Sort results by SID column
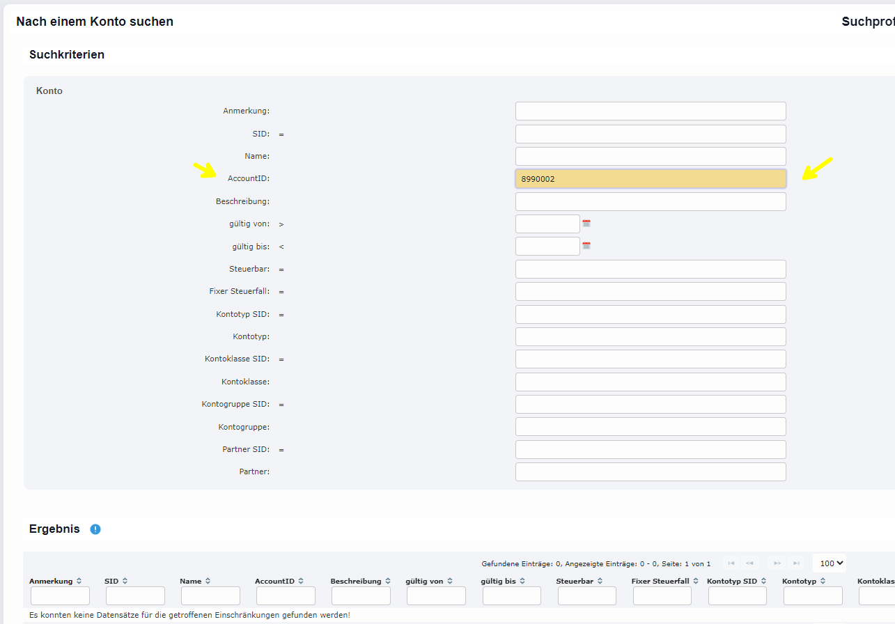Viewport: 895px width, 624px height. click(x=125, y=581)
